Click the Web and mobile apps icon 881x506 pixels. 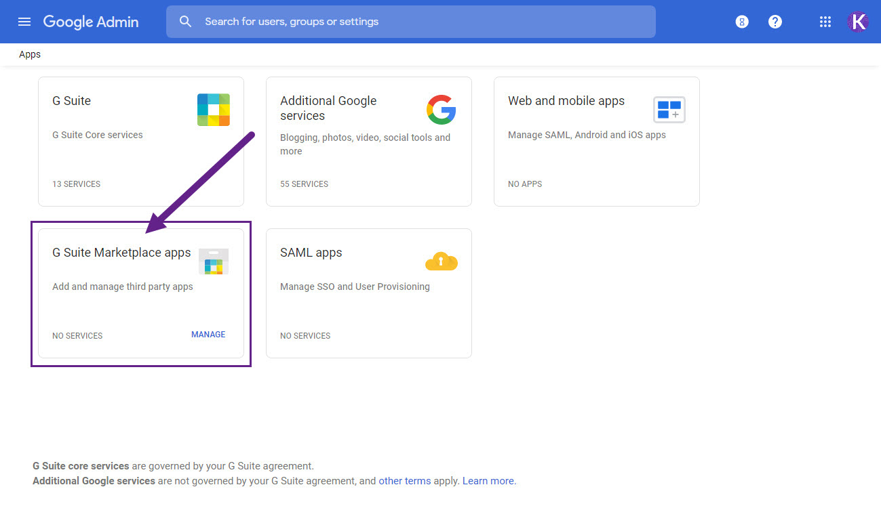coord(669,109)
